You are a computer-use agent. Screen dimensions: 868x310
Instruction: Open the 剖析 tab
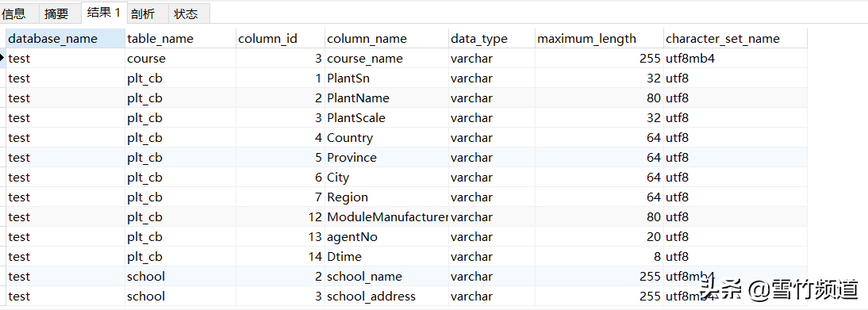click(147, 14)
